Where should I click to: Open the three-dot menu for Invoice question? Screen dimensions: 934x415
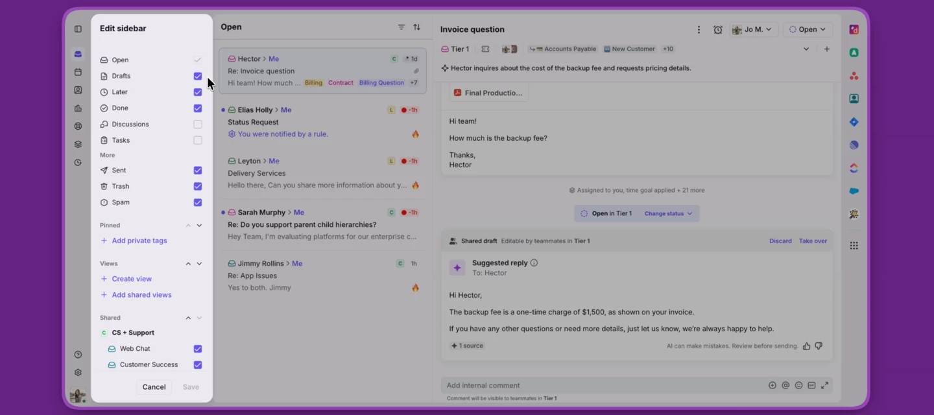[x=699, y=30]
